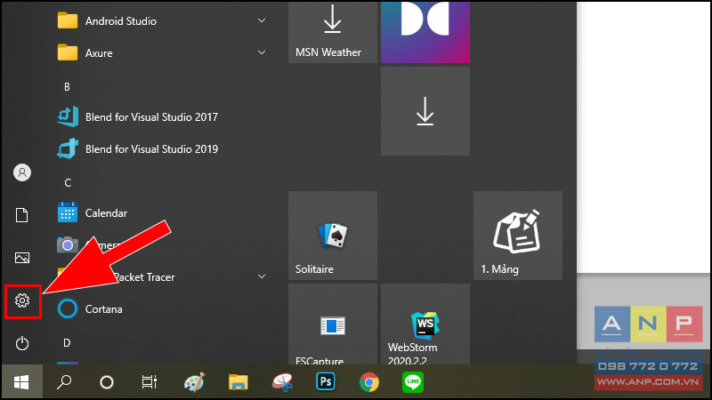Screen dimensions: 712x400
Task: Click the unnamed download arrow tile
Action: tap(425, 111)
